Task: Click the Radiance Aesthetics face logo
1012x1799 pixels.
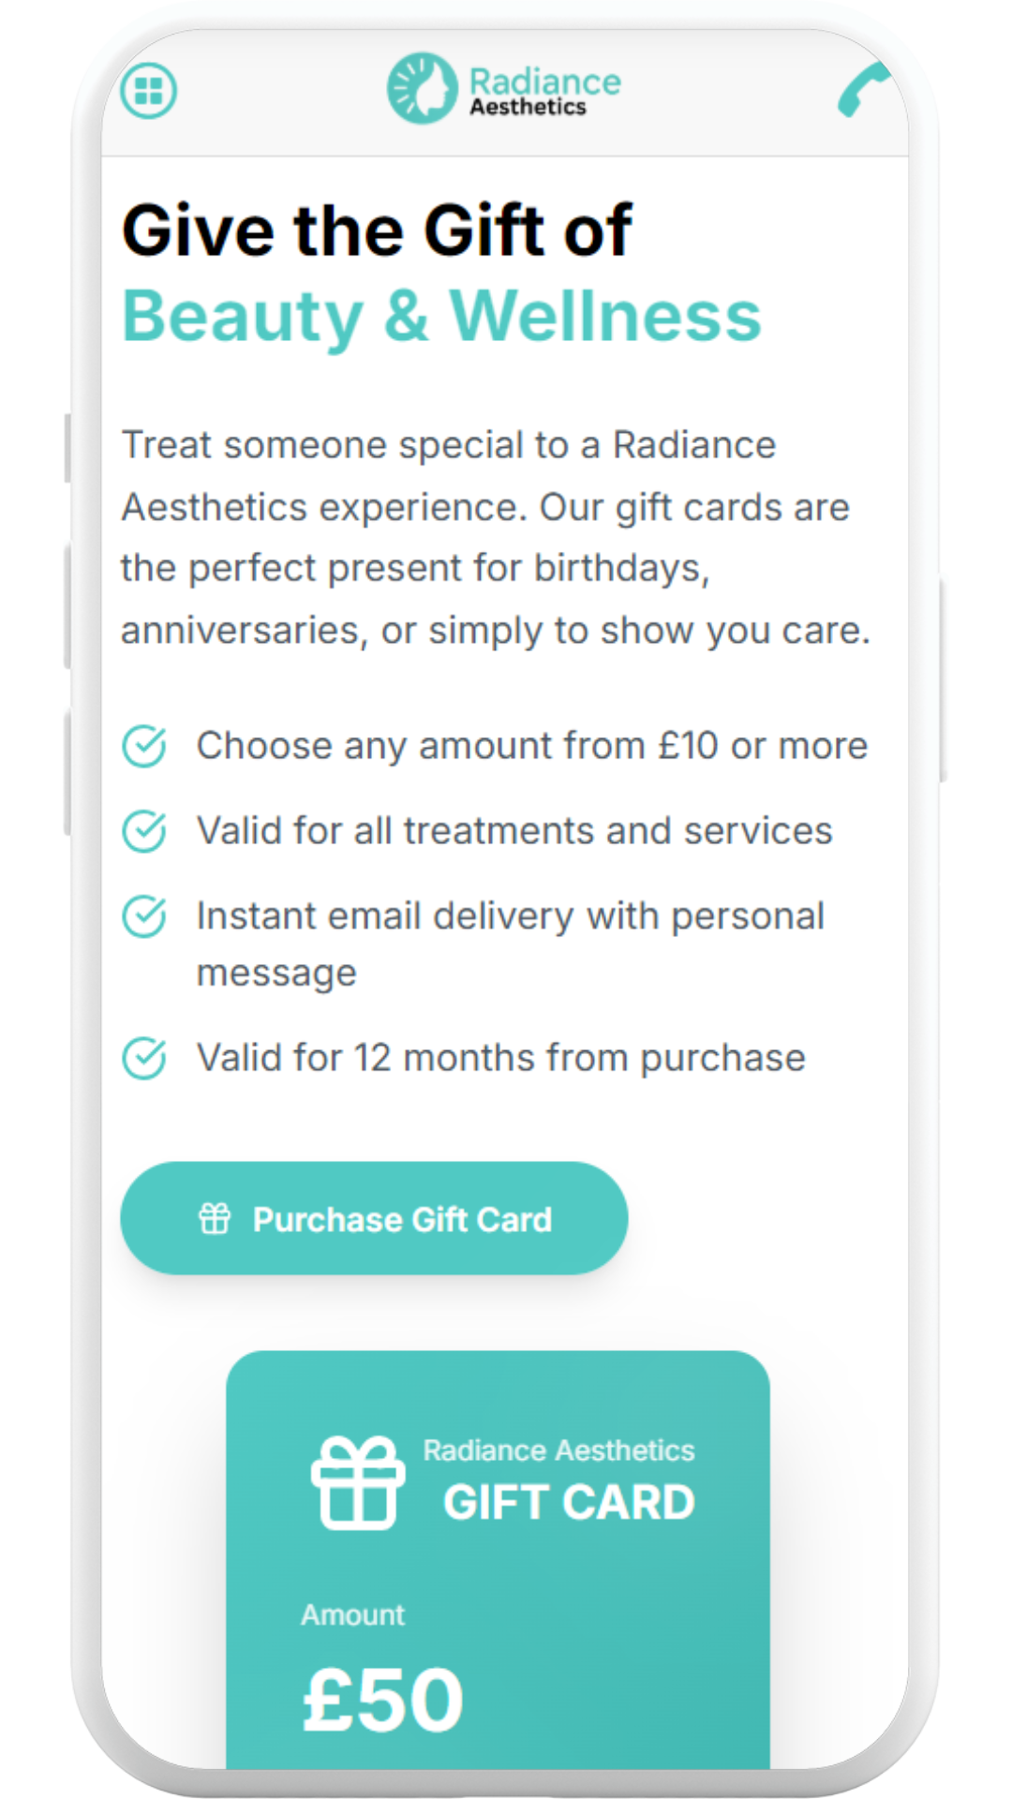Action: 421,87
